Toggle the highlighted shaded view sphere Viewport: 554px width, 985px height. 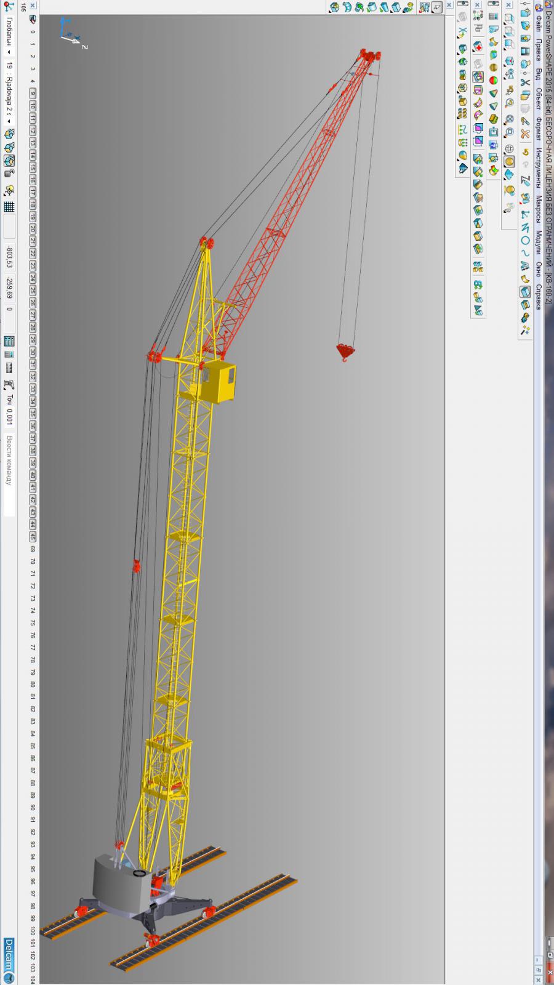click(x=509, y=161)
